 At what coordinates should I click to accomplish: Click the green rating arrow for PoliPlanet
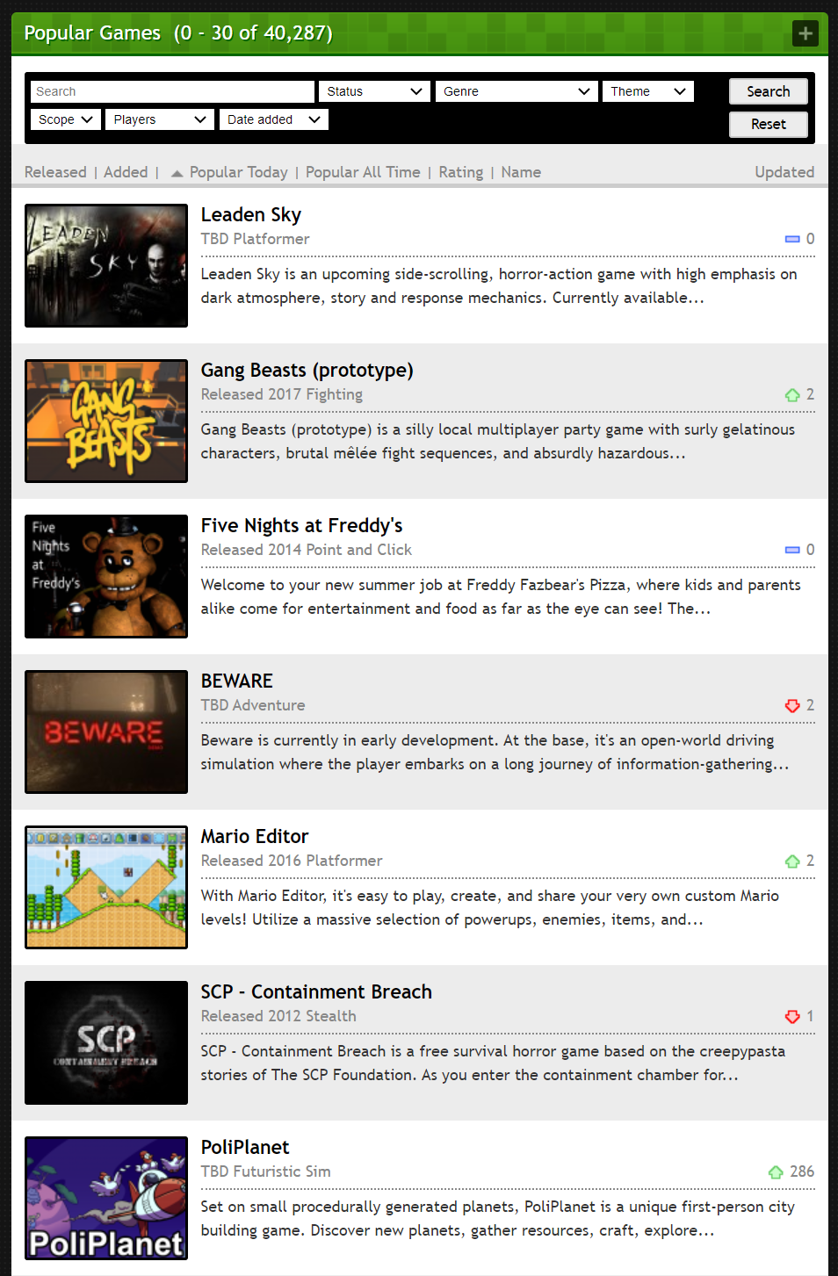[776, 1172]
